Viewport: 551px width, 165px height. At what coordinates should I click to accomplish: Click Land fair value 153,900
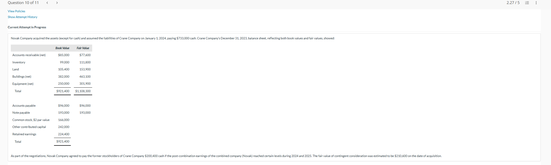click(x=85, y=69)
